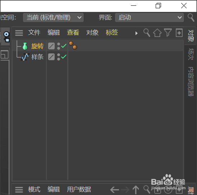Viewport: 197px width, 195px height.
Task: Restore down the application window
Action: (158, 6)
